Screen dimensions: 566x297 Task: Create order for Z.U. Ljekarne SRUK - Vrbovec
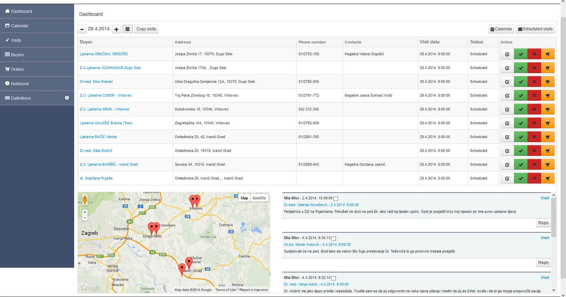(x=548, y=109)
